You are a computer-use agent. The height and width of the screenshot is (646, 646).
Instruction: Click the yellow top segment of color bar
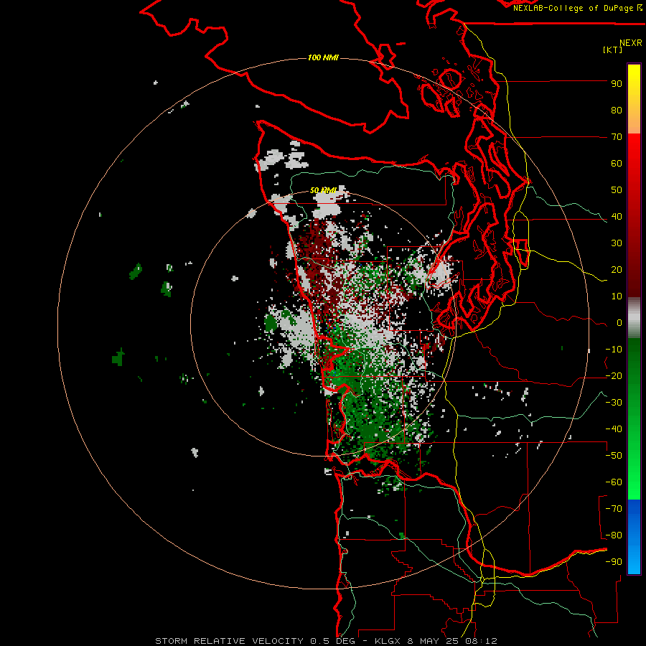[634, 99]
